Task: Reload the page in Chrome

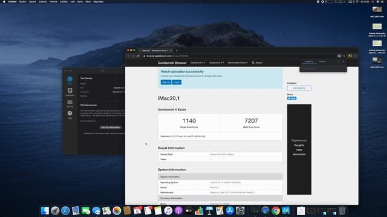Action: (x=138, y=56)
